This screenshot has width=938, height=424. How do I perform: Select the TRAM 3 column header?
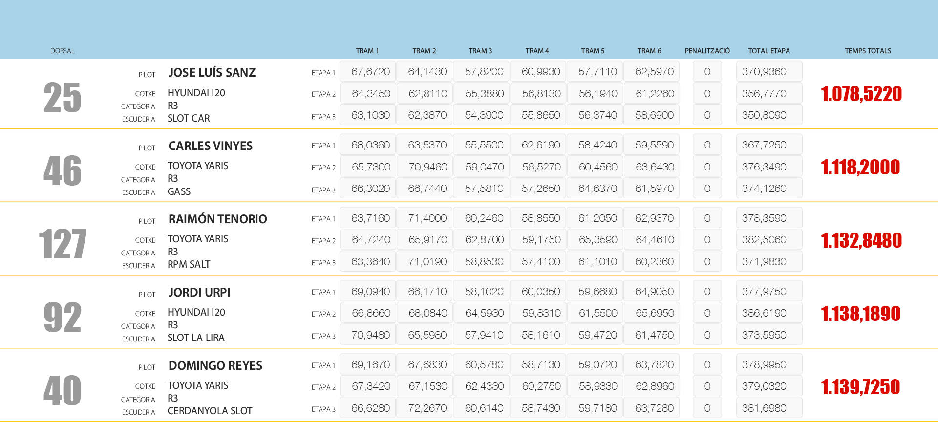coord(480,51)
